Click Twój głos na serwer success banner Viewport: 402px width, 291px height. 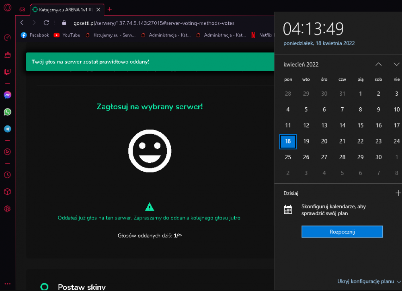[150, 62]
